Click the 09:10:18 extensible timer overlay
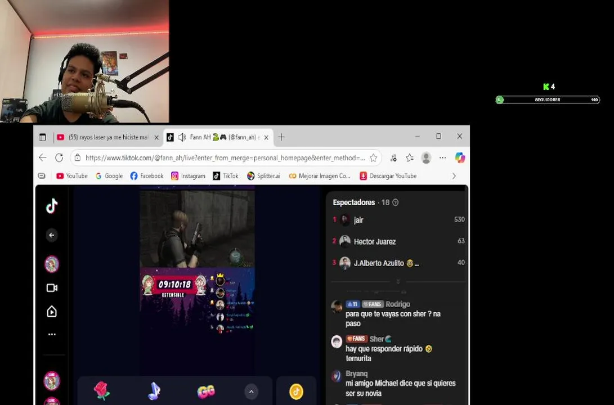 174,286
